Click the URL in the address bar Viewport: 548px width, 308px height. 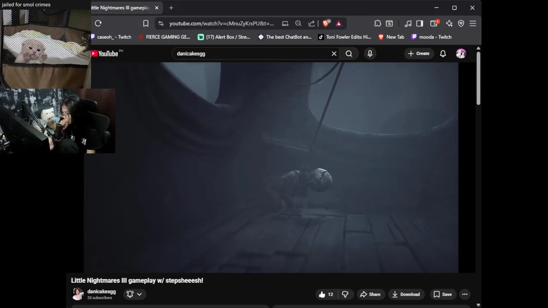pyautogui.click(x=221, y=24)
